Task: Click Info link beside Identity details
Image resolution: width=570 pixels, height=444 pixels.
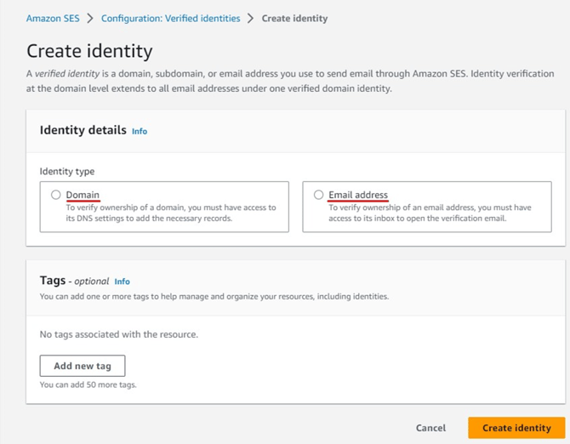Action: tap(140, 131)
